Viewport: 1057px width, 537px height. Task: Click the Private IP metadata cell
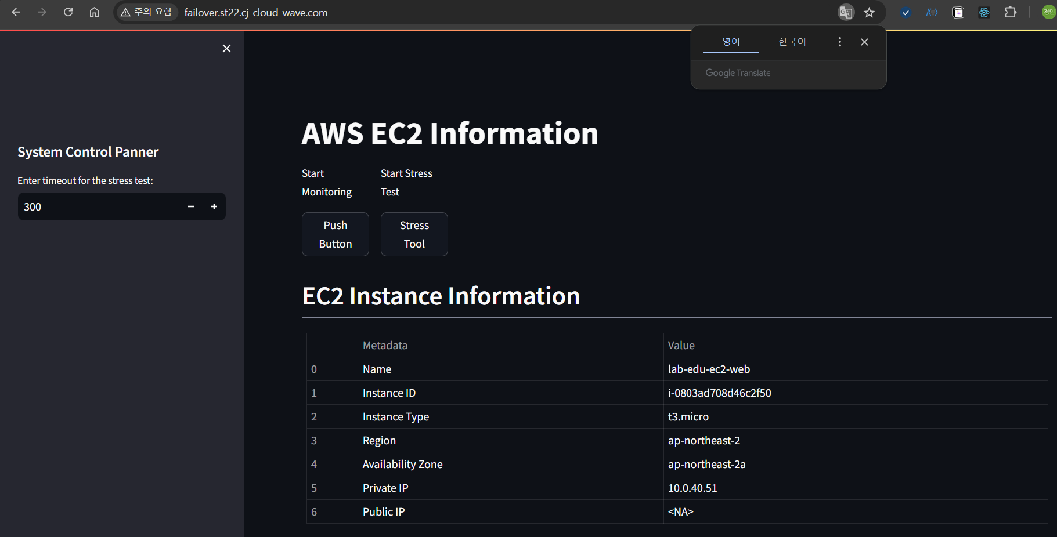click(x=511, y=488)
